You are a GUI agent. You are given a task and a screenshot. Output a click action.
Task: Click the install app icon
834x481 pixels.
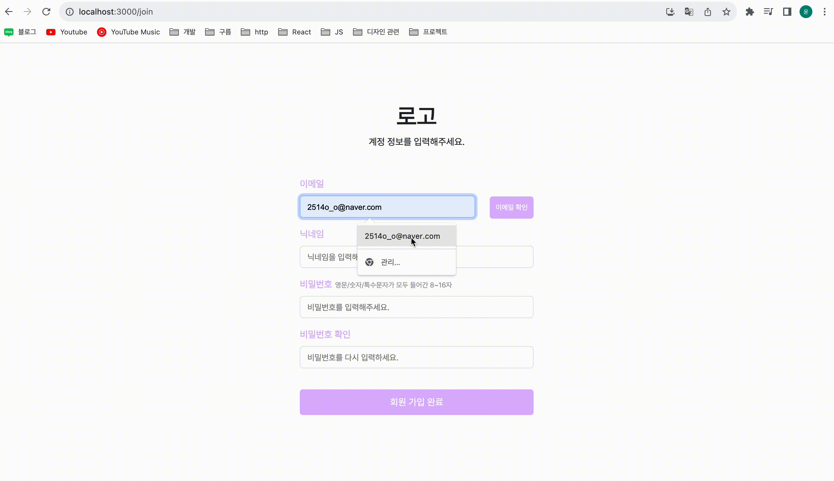pos(670,12)
